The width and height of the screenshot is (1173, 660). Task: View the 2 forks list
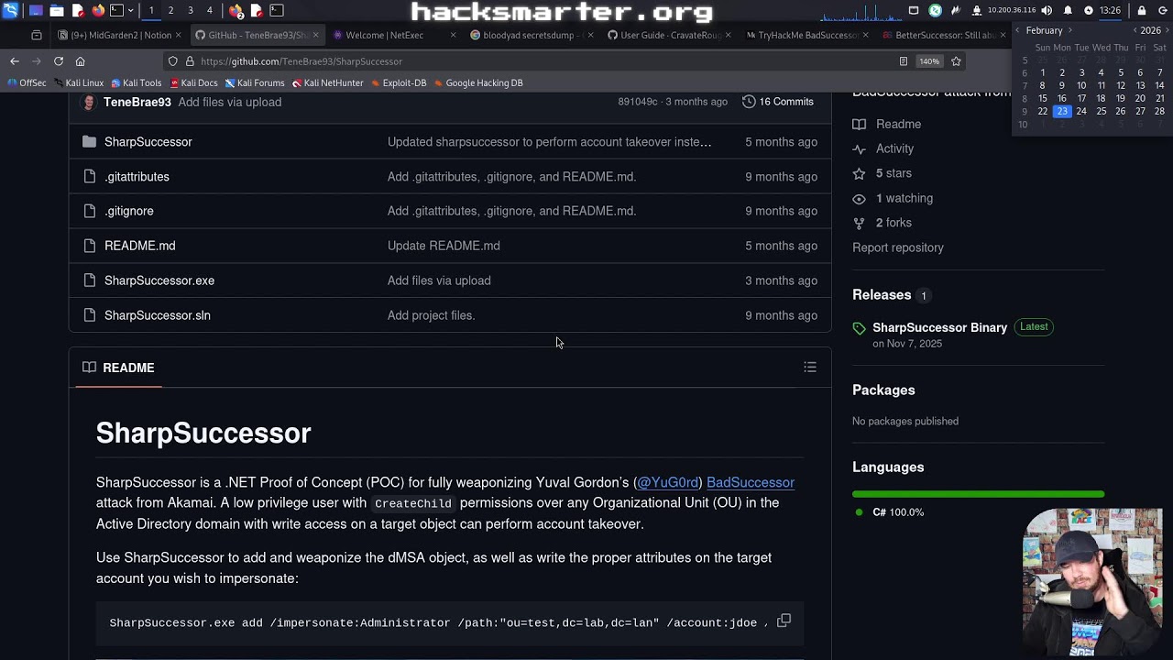(882, 223)
